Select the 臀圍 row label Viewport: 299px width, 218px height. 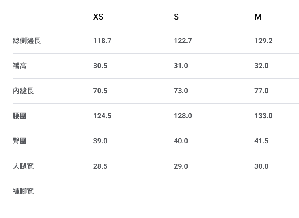20,141
